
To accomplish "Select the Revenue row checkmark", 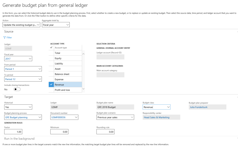I will click(x=51, y=84).
